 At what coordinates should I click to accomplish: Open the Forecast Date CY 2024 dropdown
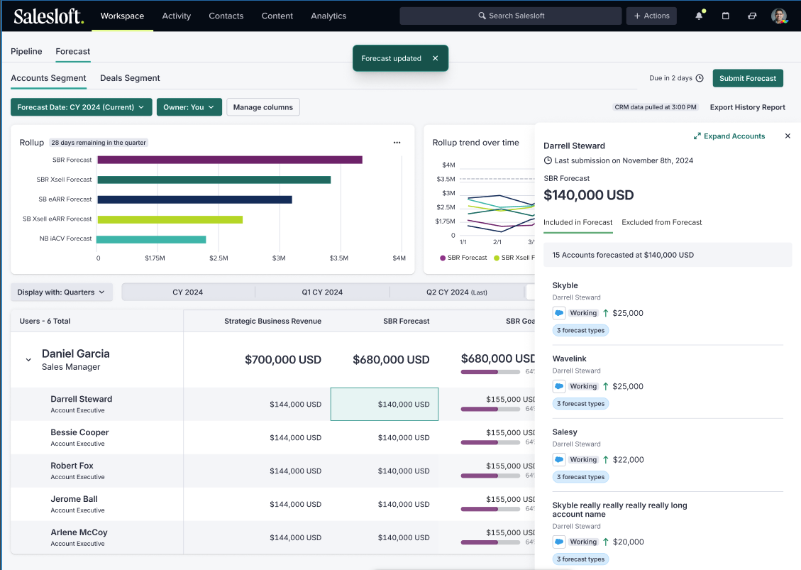tap(81, 107)
